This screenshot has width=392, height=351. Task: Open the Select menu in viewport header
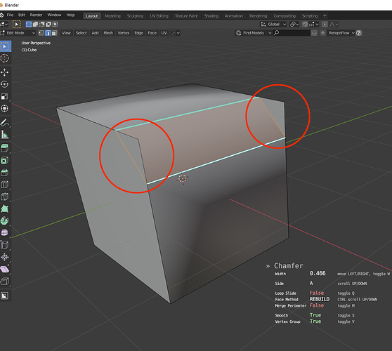pyautogui.click(x=81, y=33)
